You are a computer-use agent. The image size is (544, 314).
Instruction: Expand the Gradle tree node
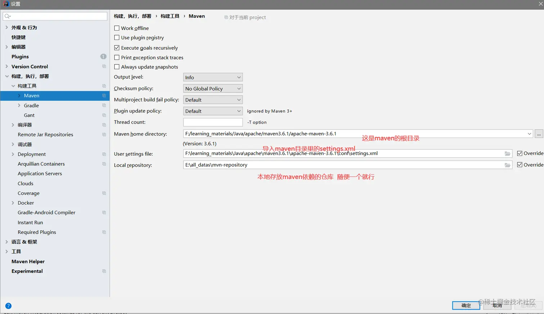19,106
